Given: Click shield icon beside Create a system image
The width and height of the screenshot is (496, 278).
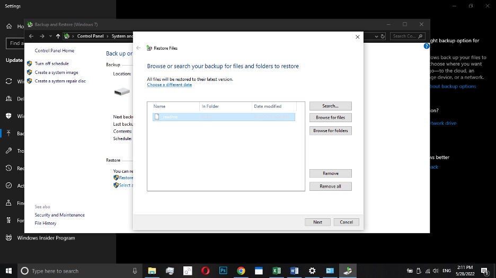Looking at the screenshot, I should coord(30,72).
